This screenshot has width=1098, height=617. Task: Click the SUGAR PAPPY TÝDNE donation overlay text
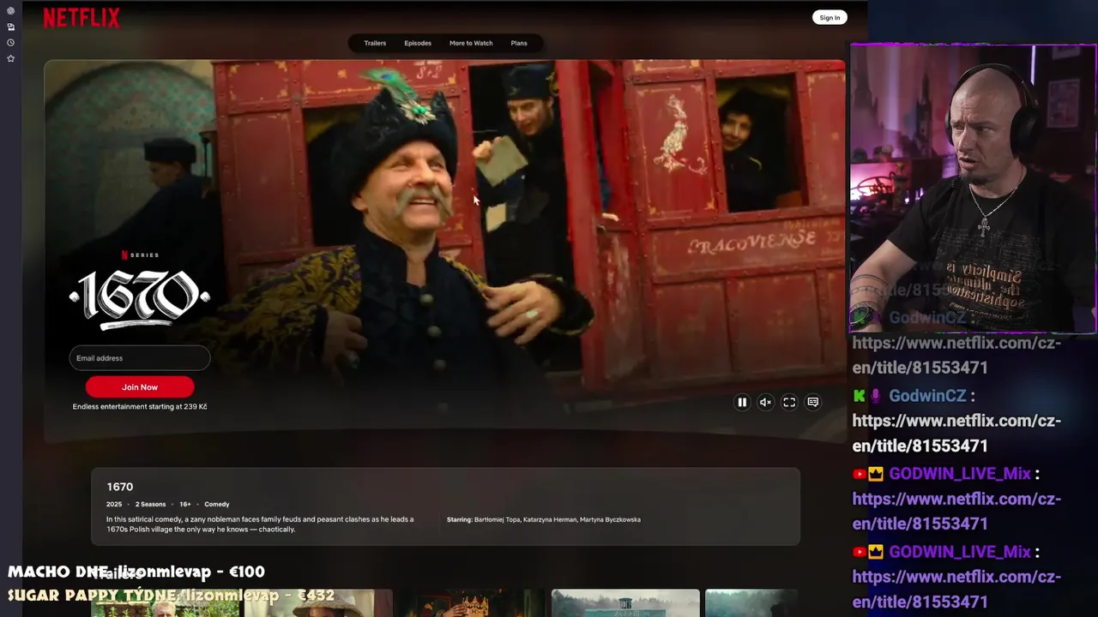[171, 595]
